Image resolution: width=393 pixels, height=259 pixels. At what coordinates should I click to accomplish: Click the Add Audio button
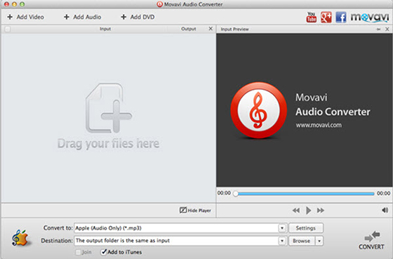[x=83, y=17]
